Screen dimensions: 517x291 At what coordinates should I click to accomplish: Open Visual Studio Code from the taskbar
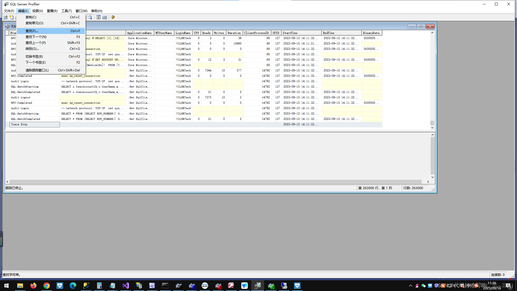[x=126, y=285]
